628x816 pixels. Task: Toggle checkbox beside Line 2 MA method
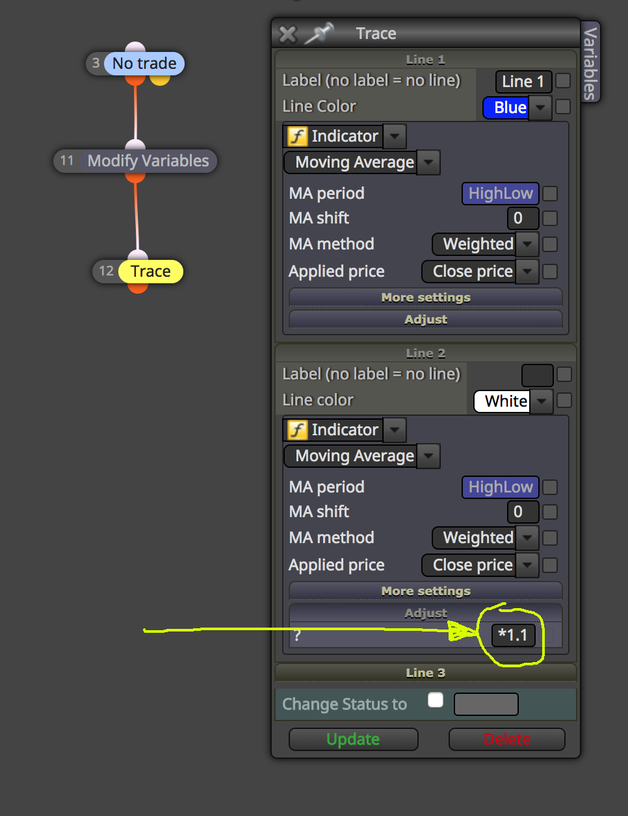pos(550,538)
